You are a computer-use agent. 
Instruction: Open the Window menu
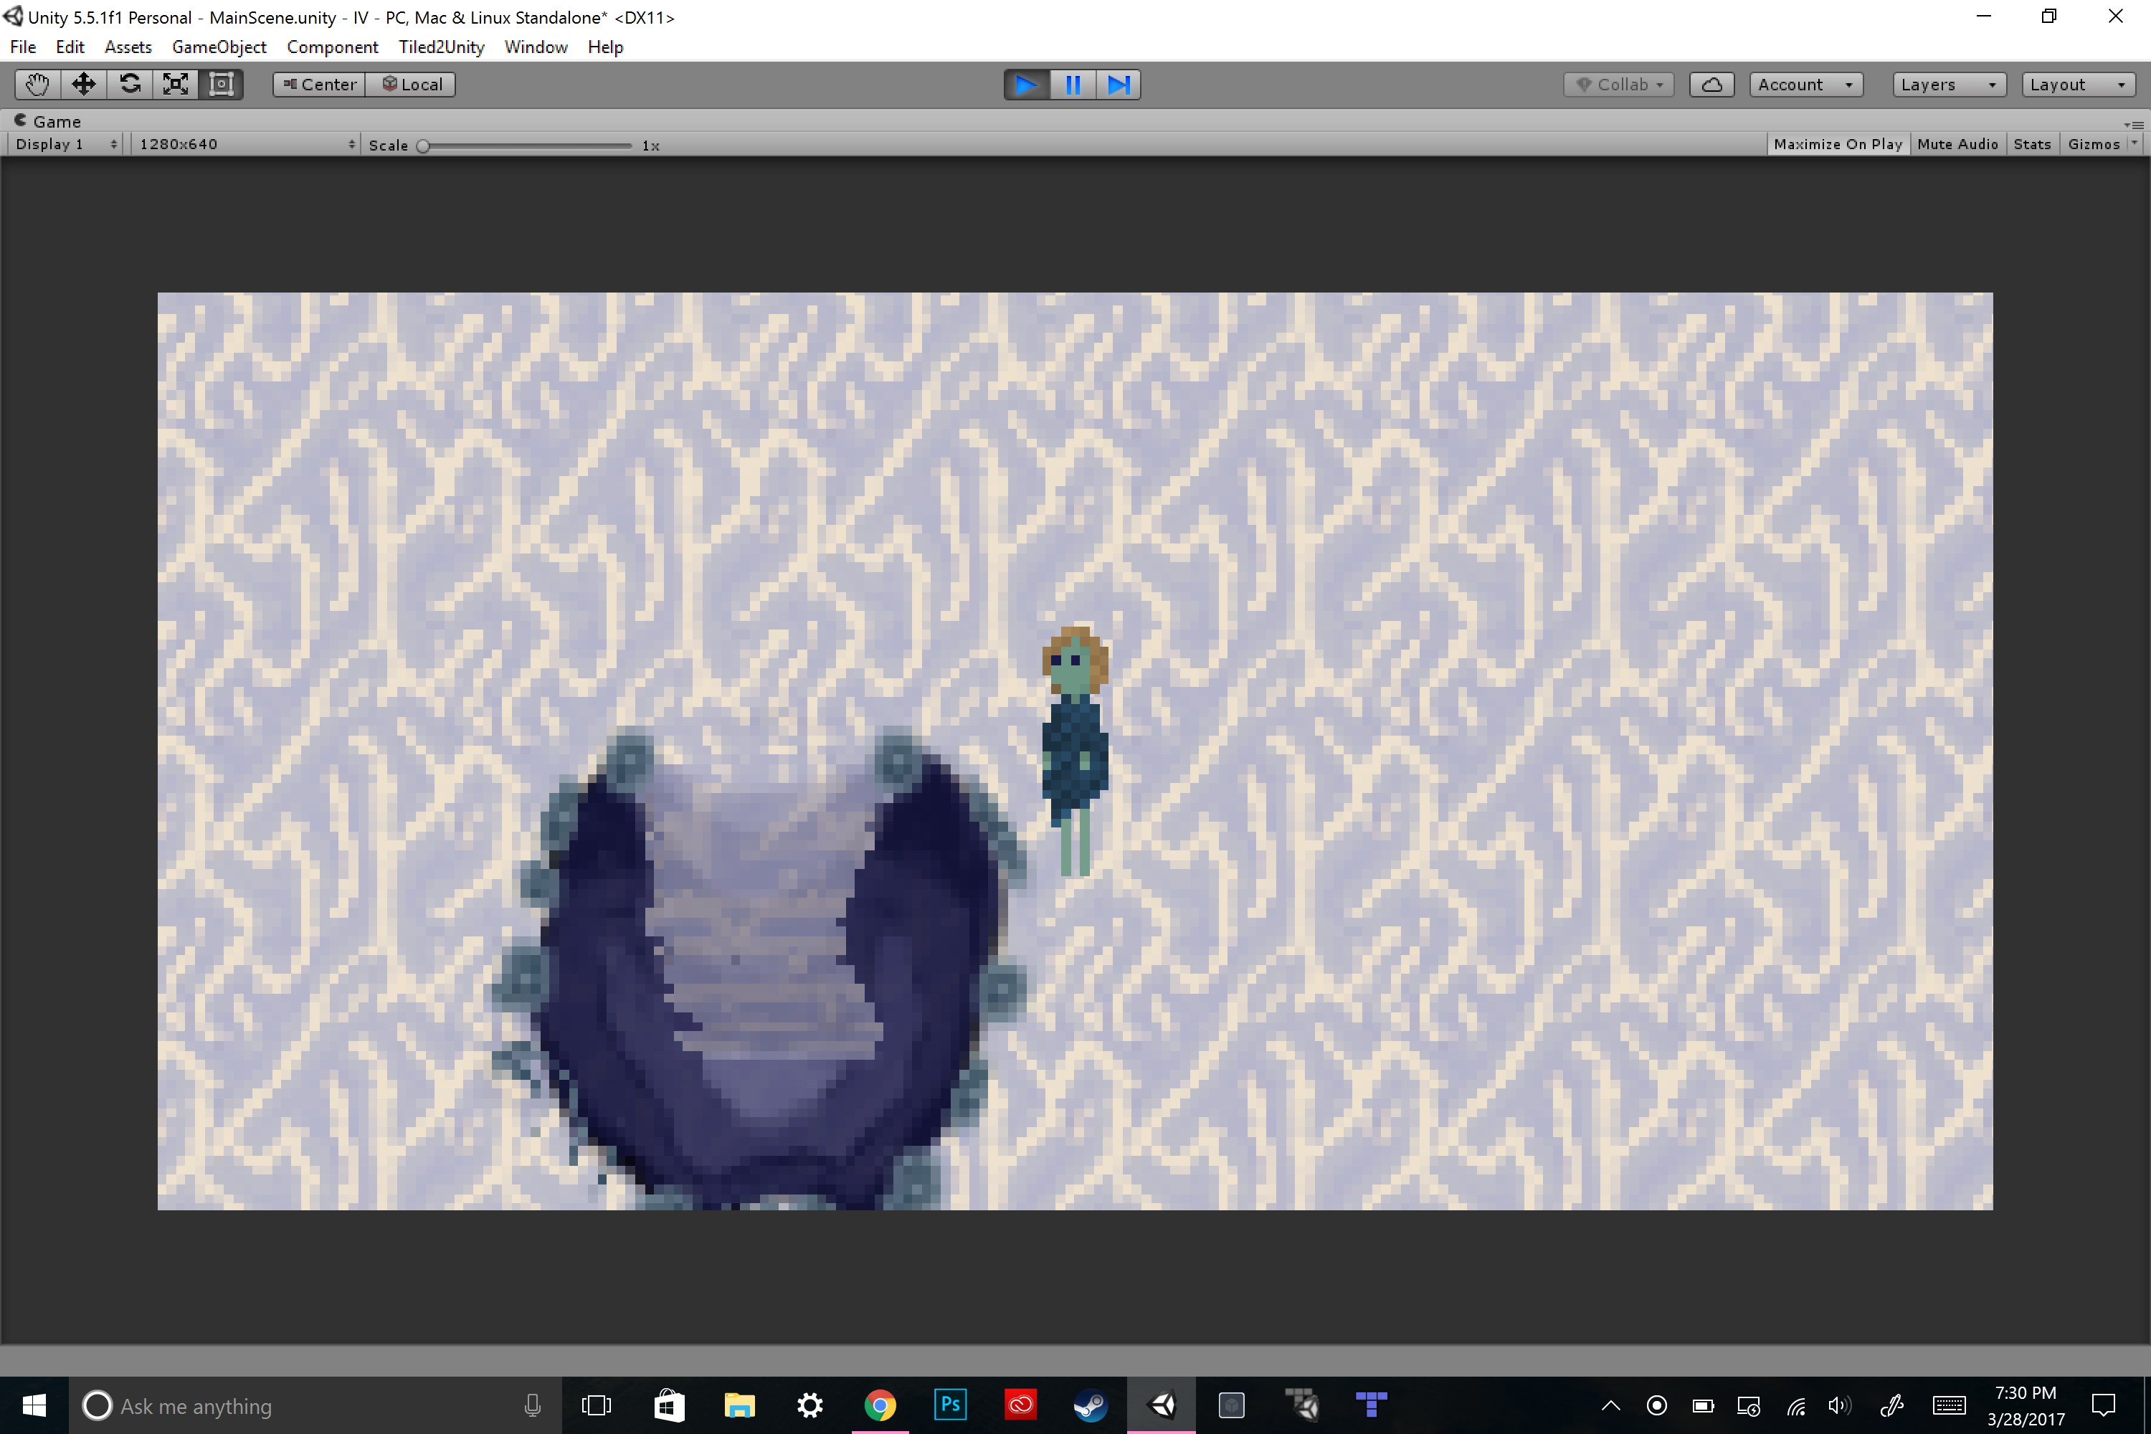point(536,47)
